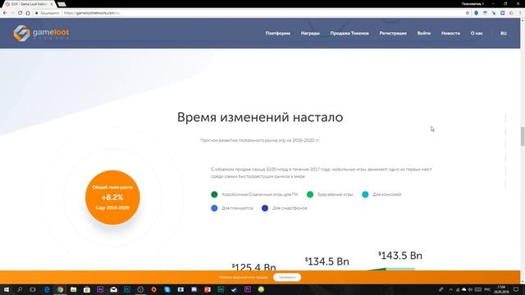Open the О нас menu item

tap(477, 33)
